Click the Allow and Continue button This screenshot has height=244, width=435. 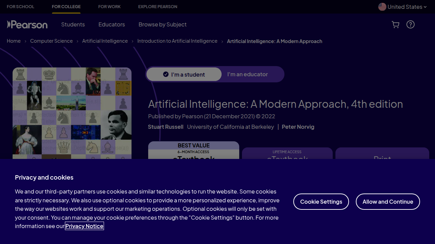pos(388,202)
